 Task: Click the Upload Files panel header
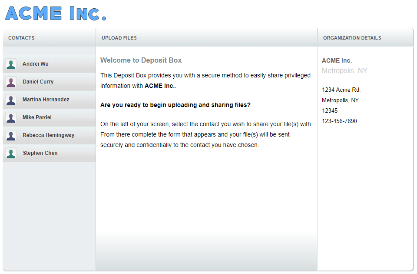[207, 37]
